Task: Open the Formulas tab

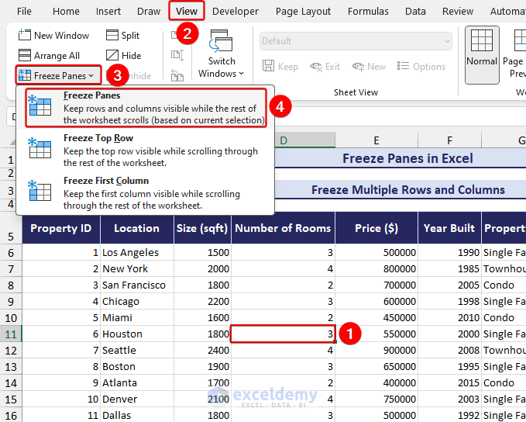Action: (x=368, y=12)
